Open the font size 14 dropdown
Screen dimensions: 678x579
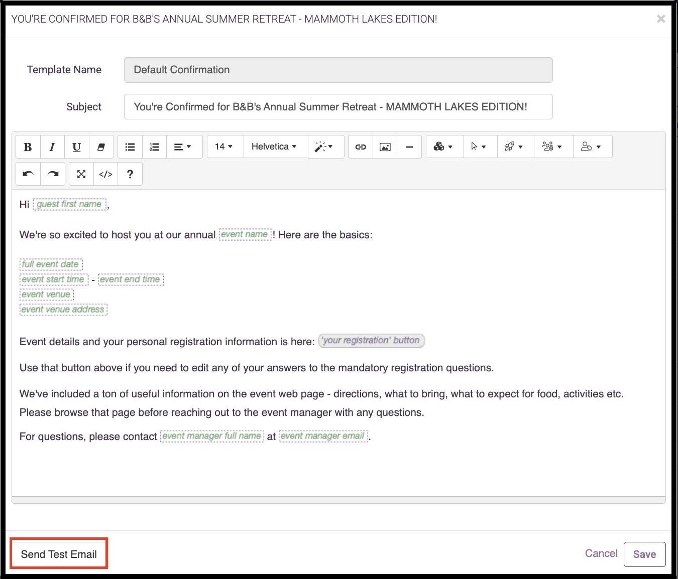225,147
